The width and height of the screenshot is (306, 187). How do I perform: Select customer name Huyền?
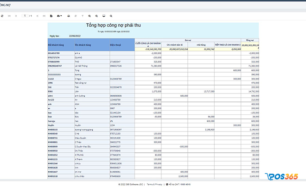[78, 125]
